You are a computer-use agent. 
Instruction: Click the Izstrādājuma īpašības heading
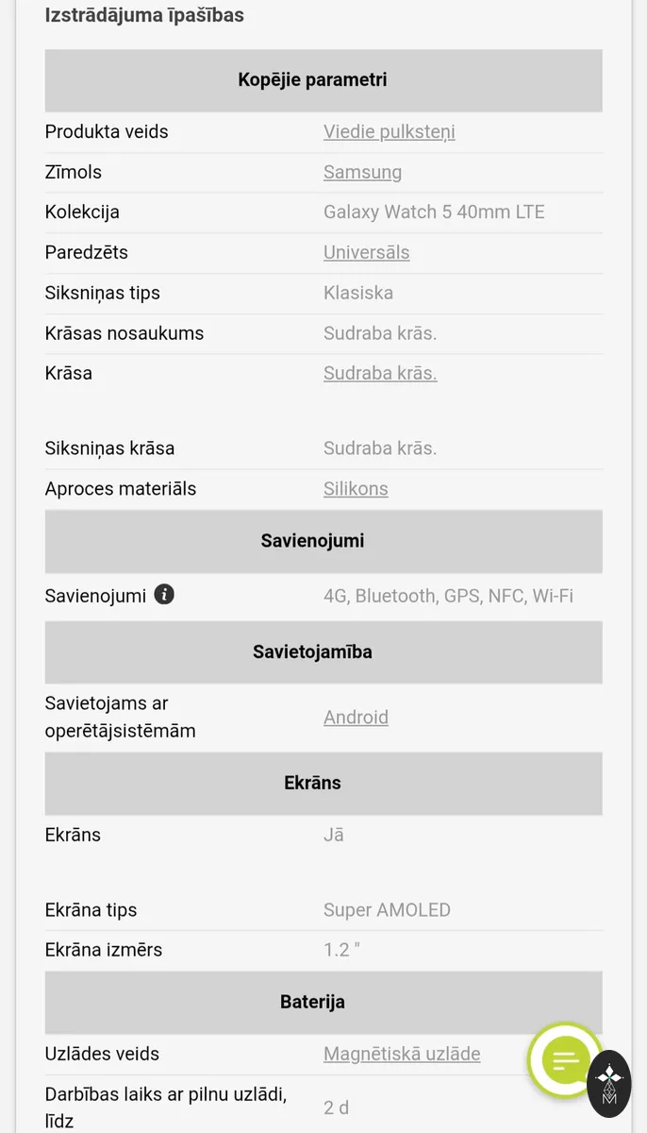(x=144, y=15)
